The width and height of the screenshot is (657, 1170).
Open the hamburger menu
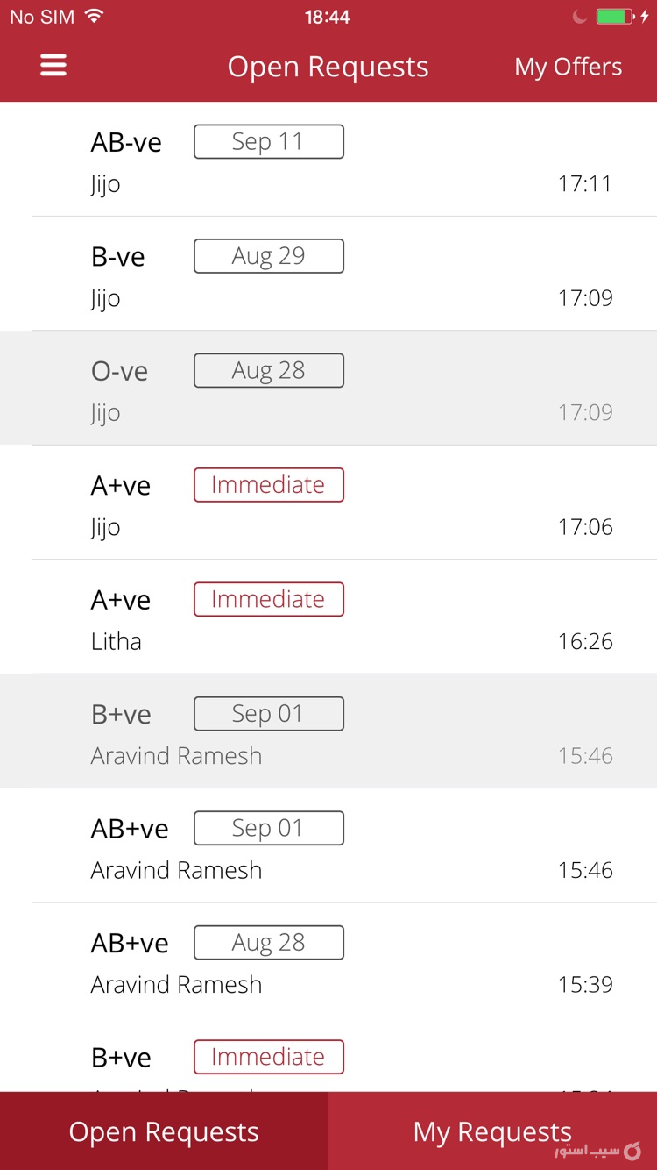coord(53,66)
